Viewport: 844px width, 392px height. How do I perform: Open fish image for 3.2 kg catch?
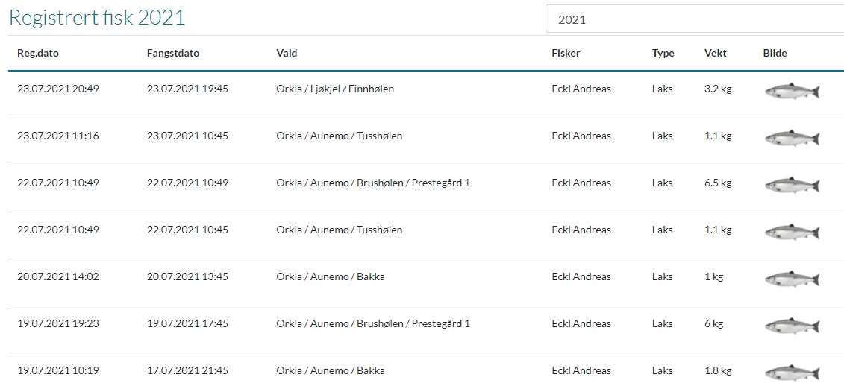(x=792, y=91)
